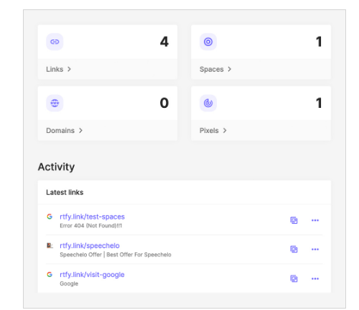Click the Domains globe icon
359x310 pixels.
coord(55,103)
